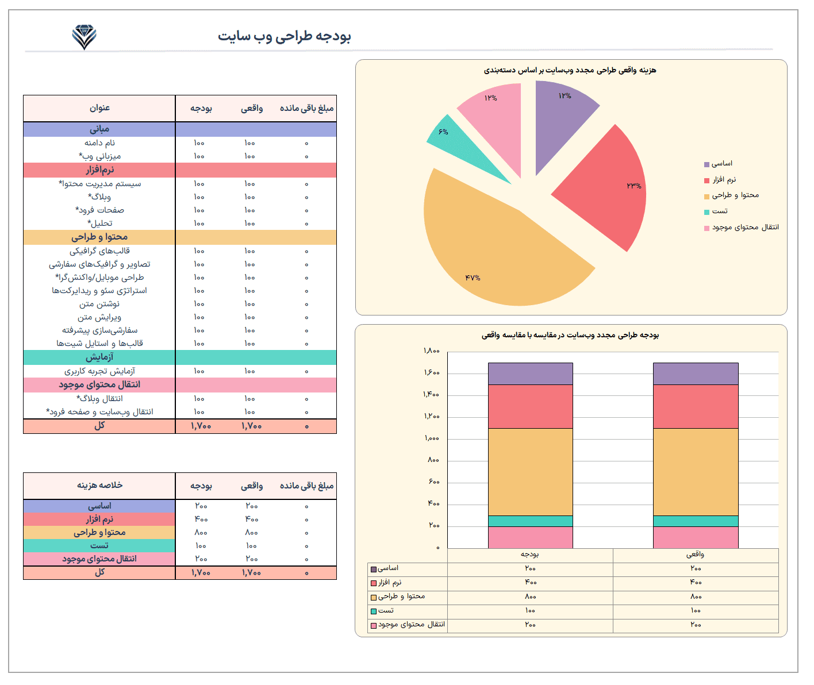814x685 pixels.
Task: Click the اساسی swatch in the bar chart data table
Action: (374, 569)
